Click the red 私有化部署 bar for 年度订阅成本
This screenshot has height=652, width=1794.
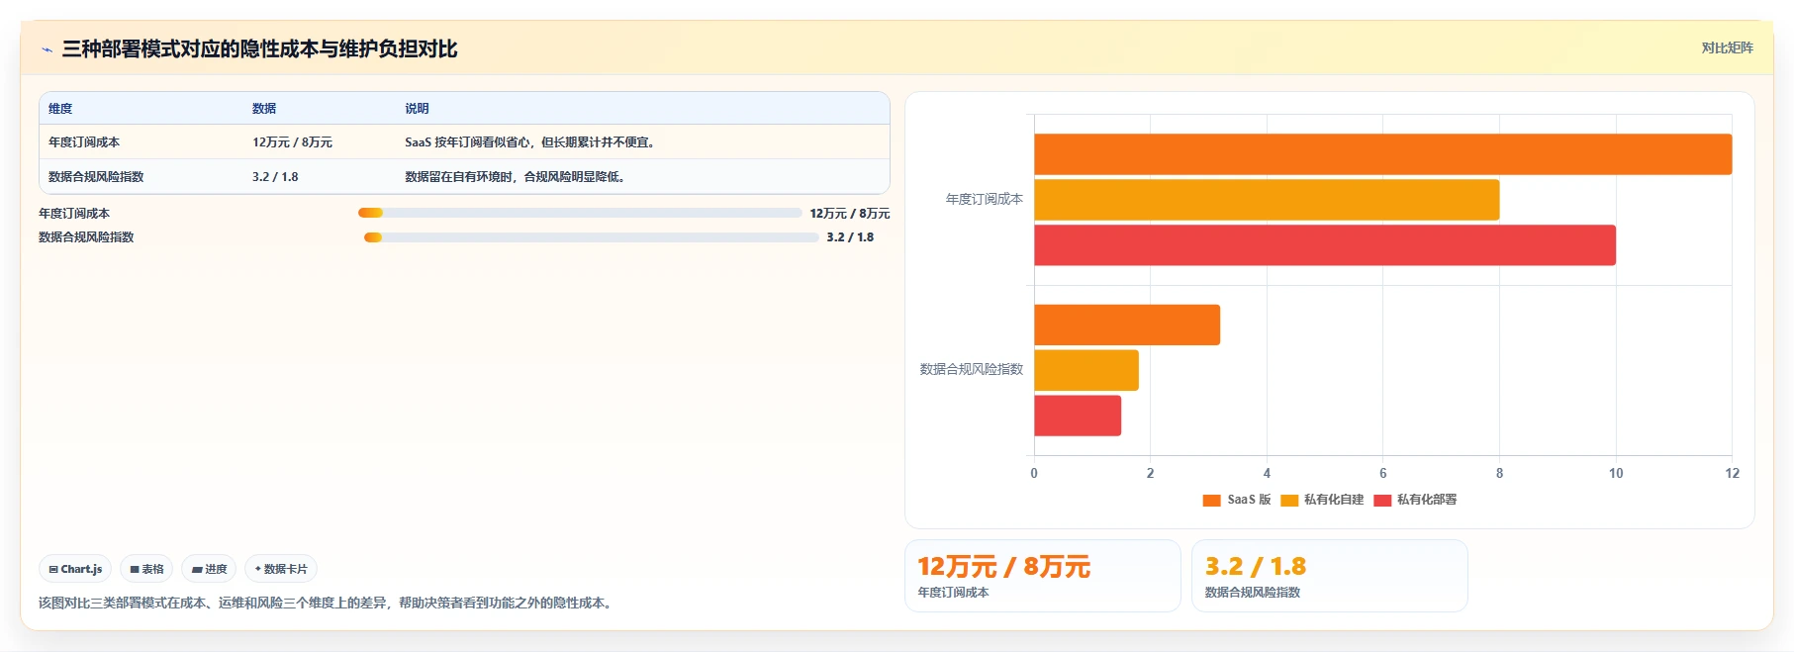(x=1325, y=245)
